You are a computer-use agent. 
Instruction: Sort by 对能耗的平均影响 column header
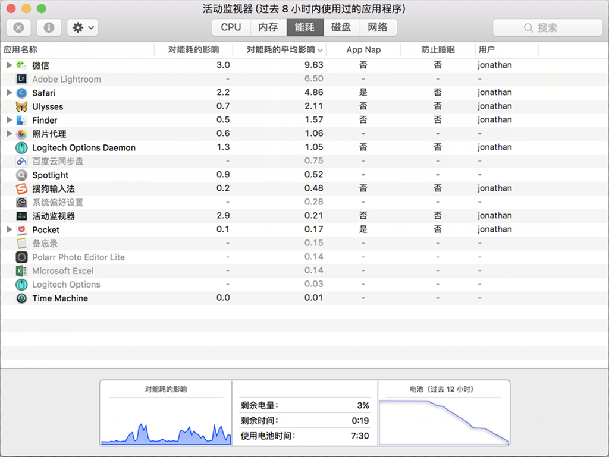point(281,50)
